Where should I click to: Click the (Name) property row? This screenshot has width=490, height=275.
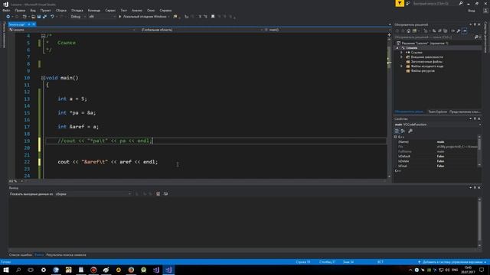click(x=437, y=142)
